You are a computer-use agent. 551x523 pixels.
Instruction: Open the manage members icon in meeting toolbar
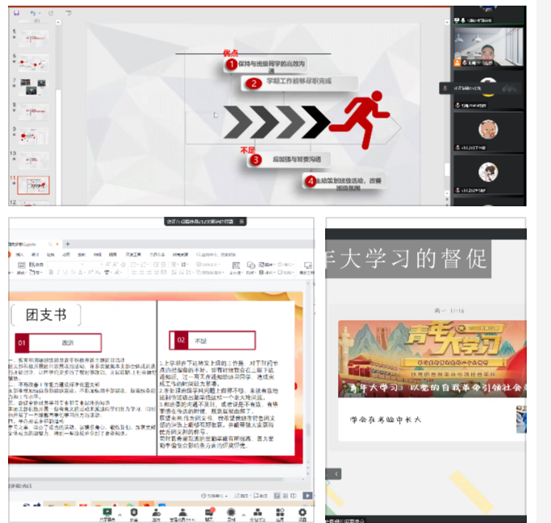(182, 511)
